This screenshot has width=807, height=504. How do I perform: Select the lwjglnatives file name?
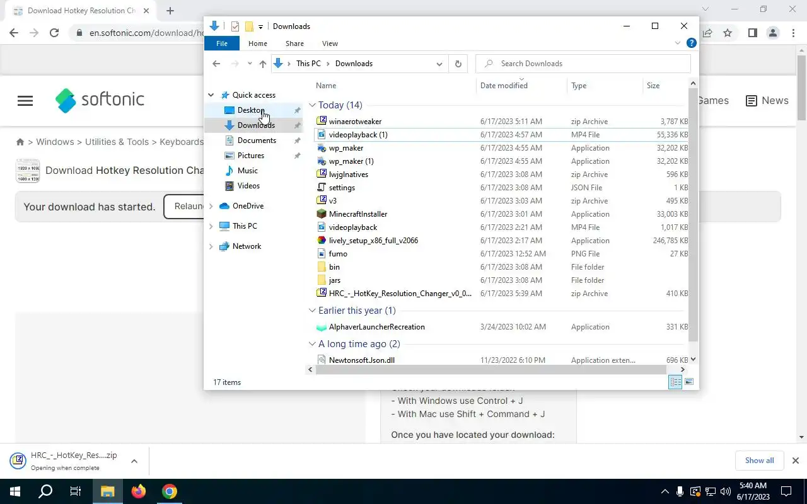coord(349,175)
